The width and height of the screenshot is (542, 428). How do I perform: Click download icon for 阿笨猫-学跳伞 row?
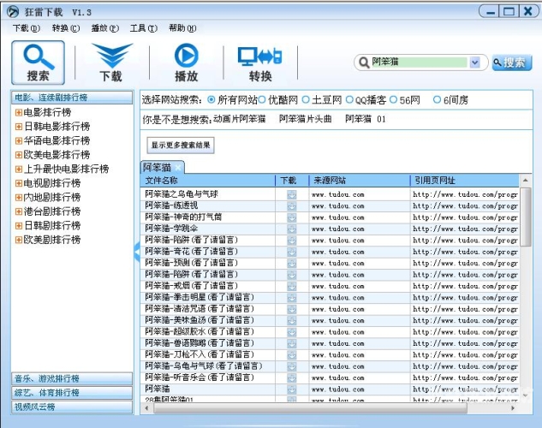[x=291, y=229]
